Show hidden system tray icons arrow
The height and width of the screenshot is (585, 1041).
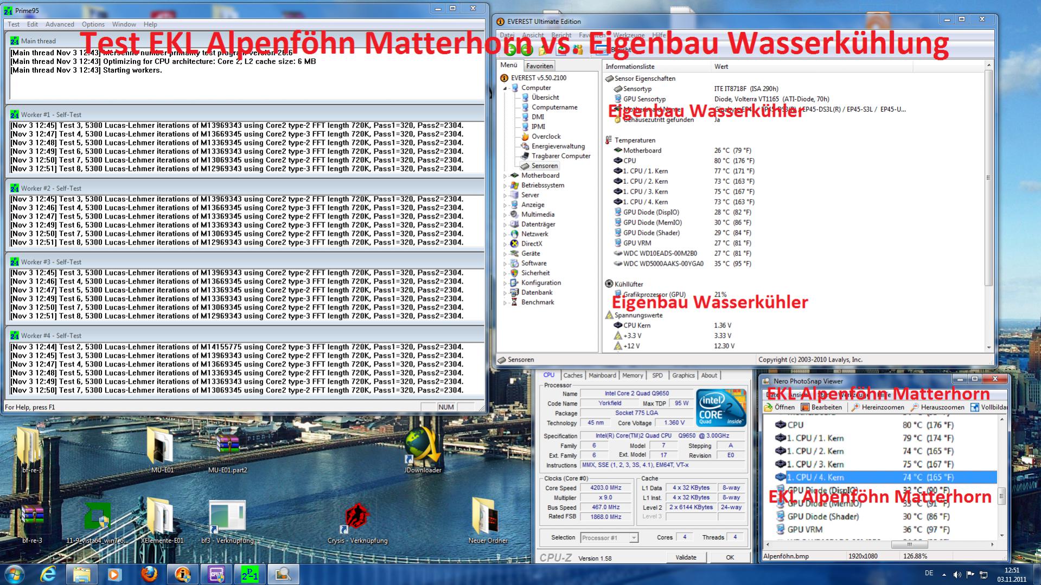pyautogui.click(x=944, y=574)
